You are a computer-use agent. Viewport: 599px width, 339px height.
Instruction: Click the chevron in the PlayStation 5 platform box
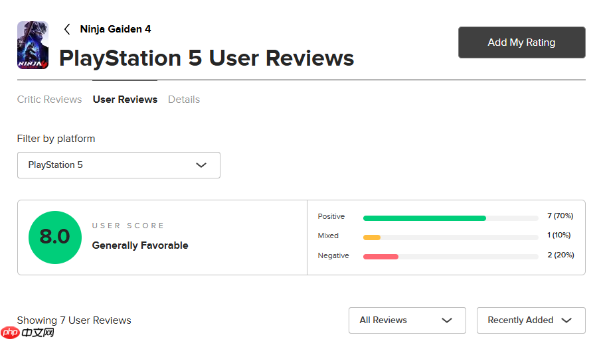201,165
